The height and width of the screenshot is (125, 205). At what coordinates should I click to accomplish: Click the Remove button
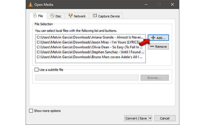point(158,47)
